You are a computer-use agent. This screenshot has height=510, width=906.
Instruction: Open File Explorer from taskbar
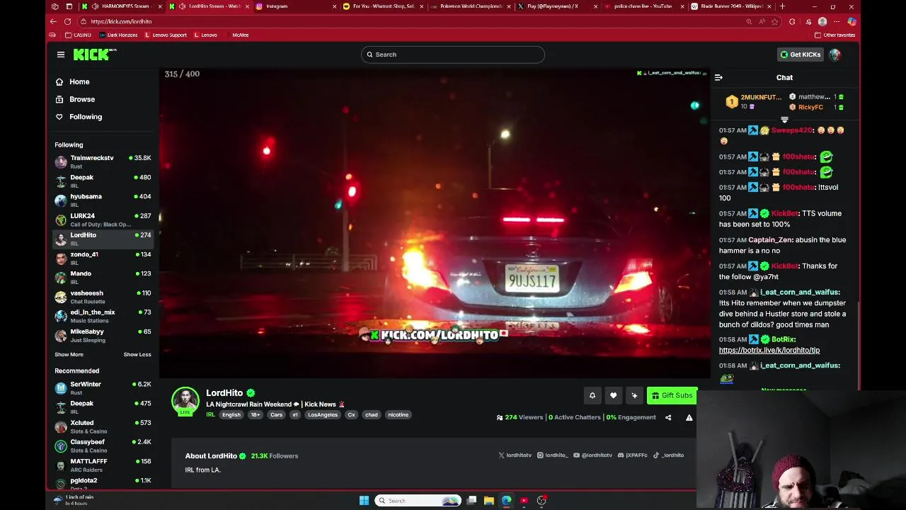488,501
